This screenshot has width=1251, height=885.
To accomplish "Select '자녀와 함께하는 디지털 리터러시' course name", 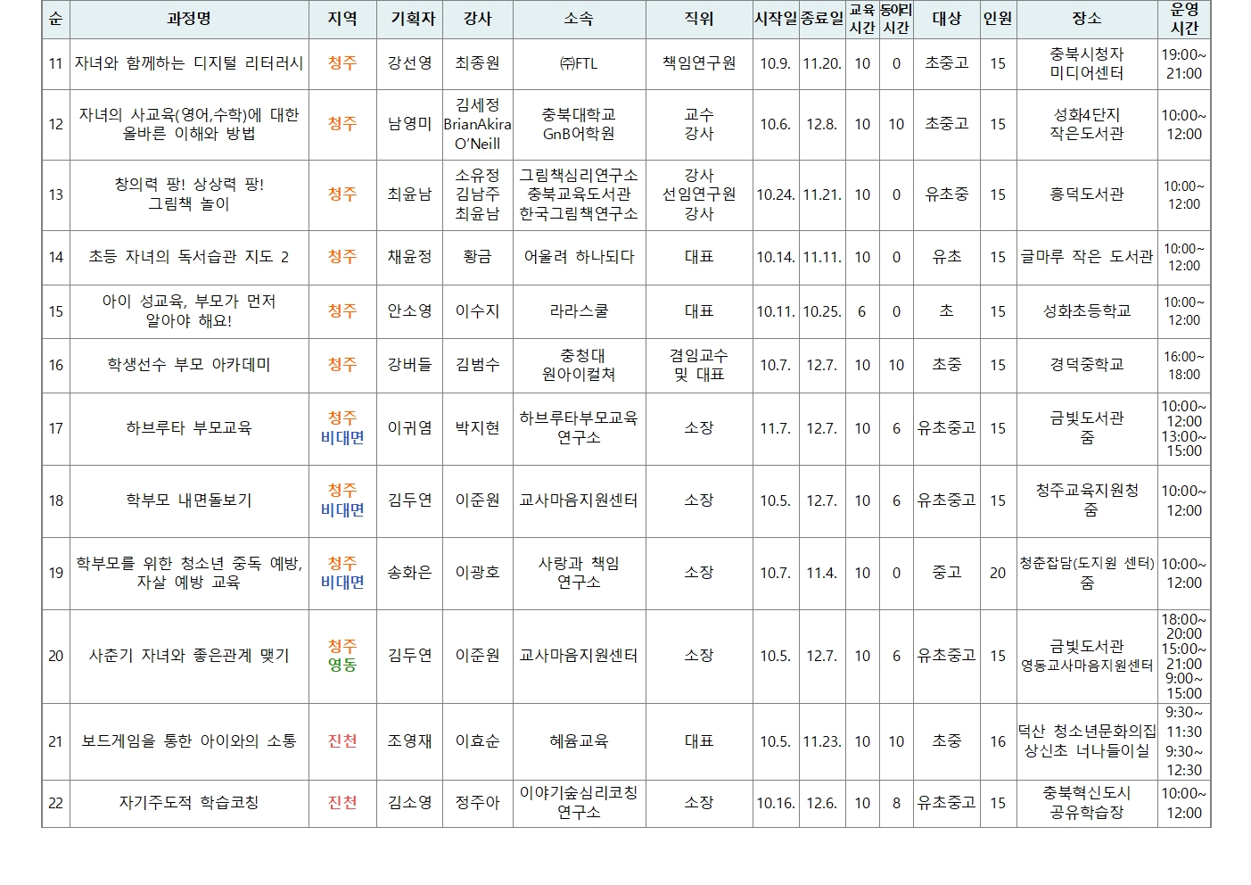I will (x=189, y=63).
